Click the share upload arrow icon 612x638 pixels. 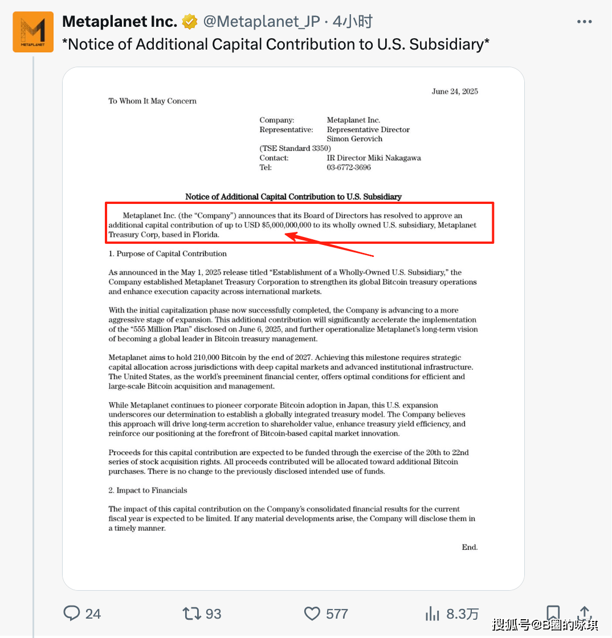tap(584, 612)
